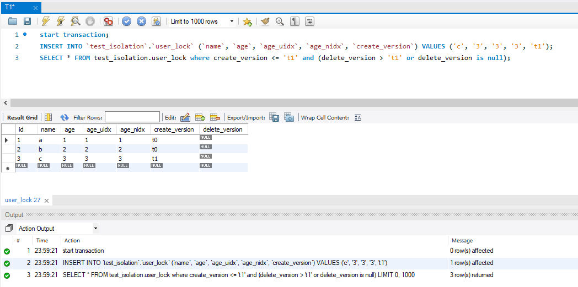Click the INSERT INTO statement on line 2
578x287 pixels.
click(x=296, y=46)
